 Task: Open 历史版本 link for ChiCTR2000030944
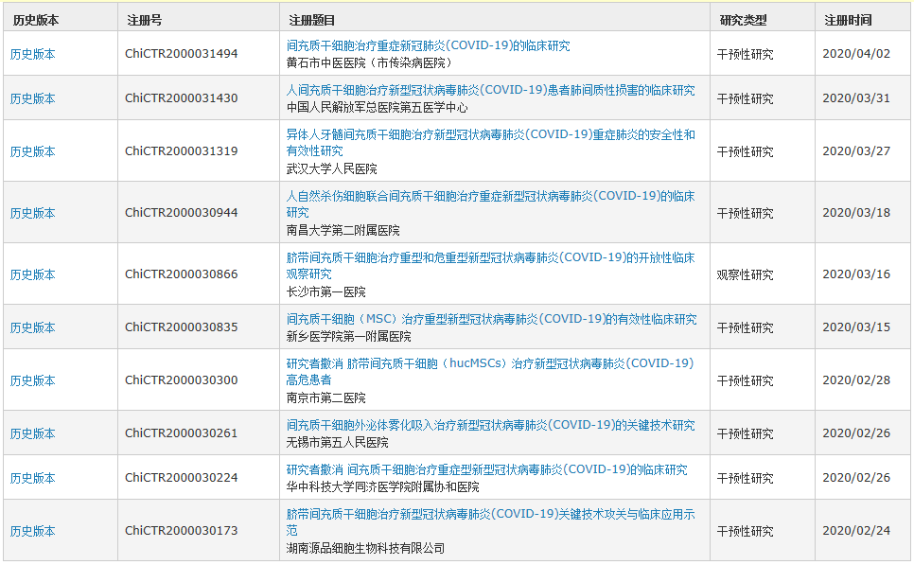click(x=32, y=213)
